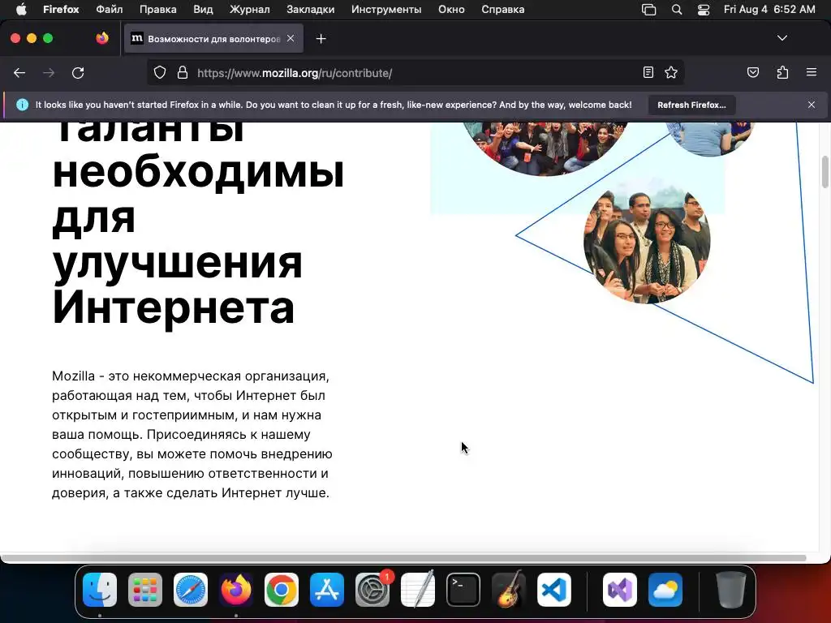Open the Правка menu
The height and width of the screenshot is (623, 831).
click(x=158, y=10)
